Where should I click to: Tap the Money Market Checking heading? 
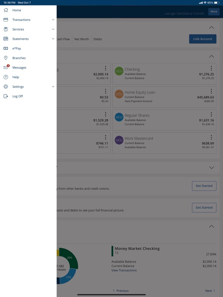(x=137, y=249)
